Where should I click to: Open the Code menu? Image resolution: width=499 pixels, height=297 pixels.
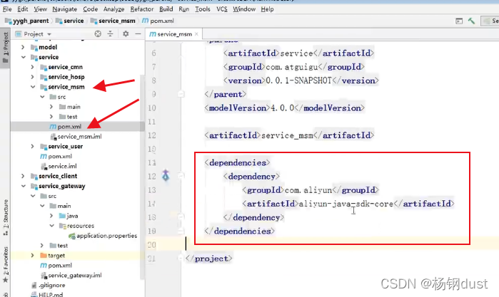click(91, 9)
